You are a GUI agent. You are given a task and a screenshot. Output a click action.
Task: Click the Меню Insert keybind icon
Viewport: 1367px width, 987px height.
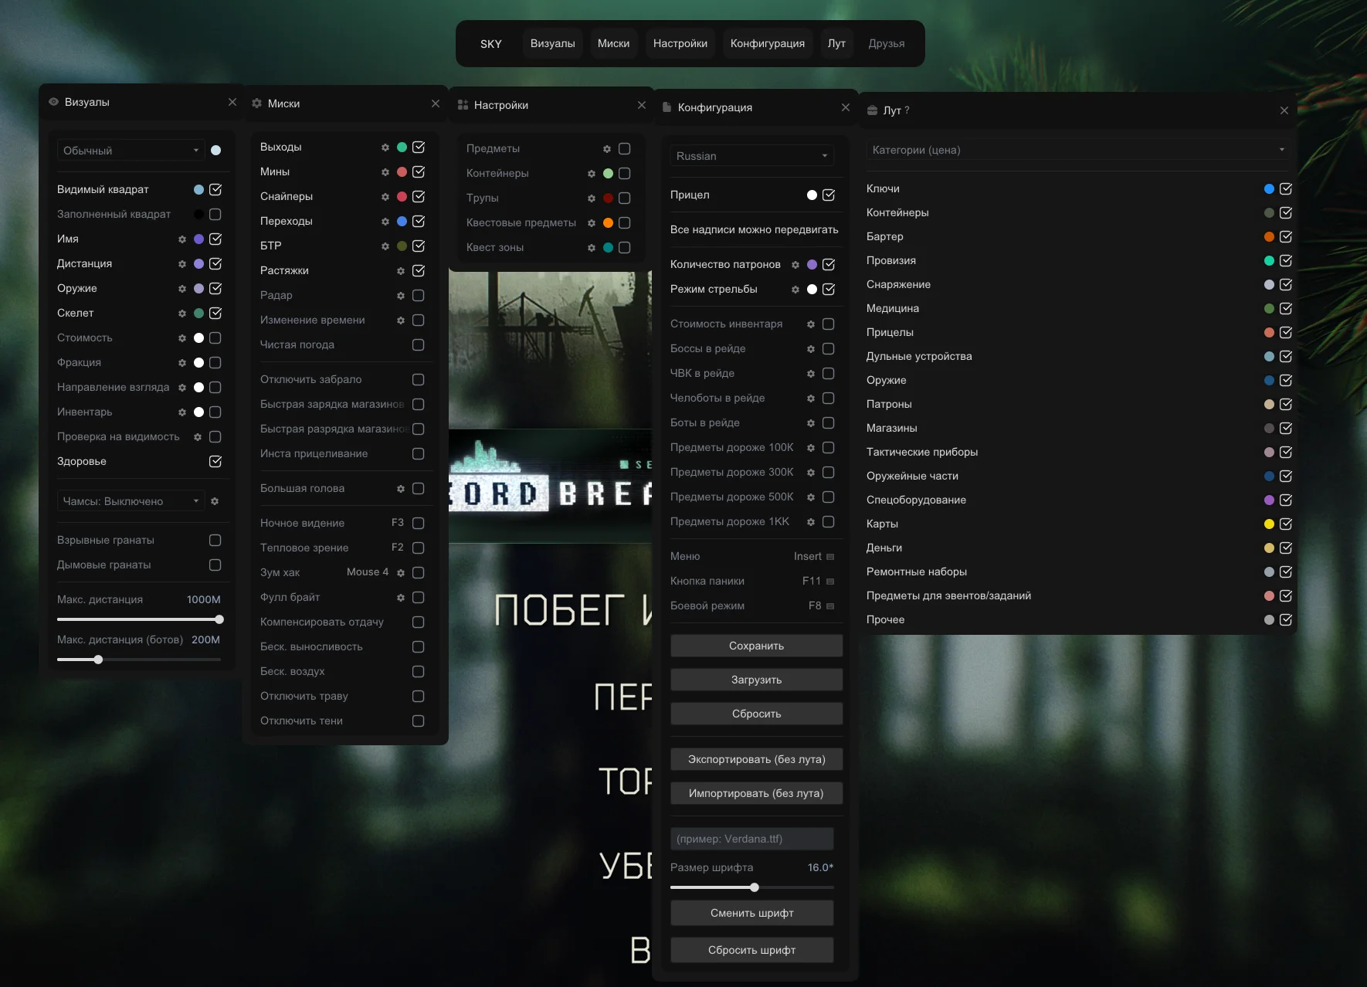[830, 557]
